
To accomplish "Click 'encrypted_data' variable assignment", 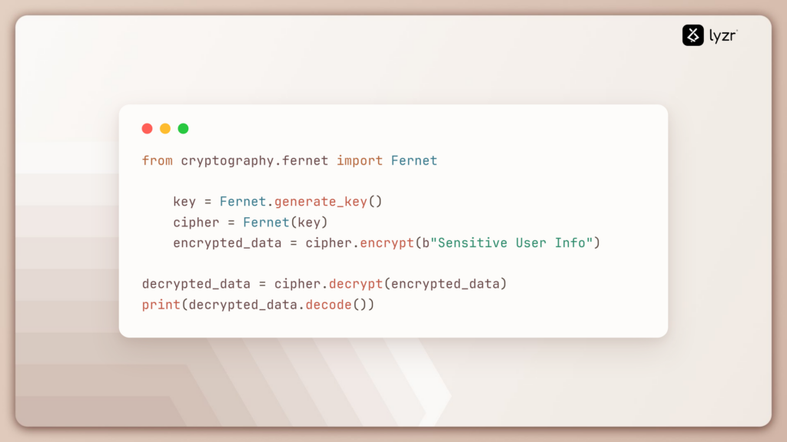I will 227,243.
